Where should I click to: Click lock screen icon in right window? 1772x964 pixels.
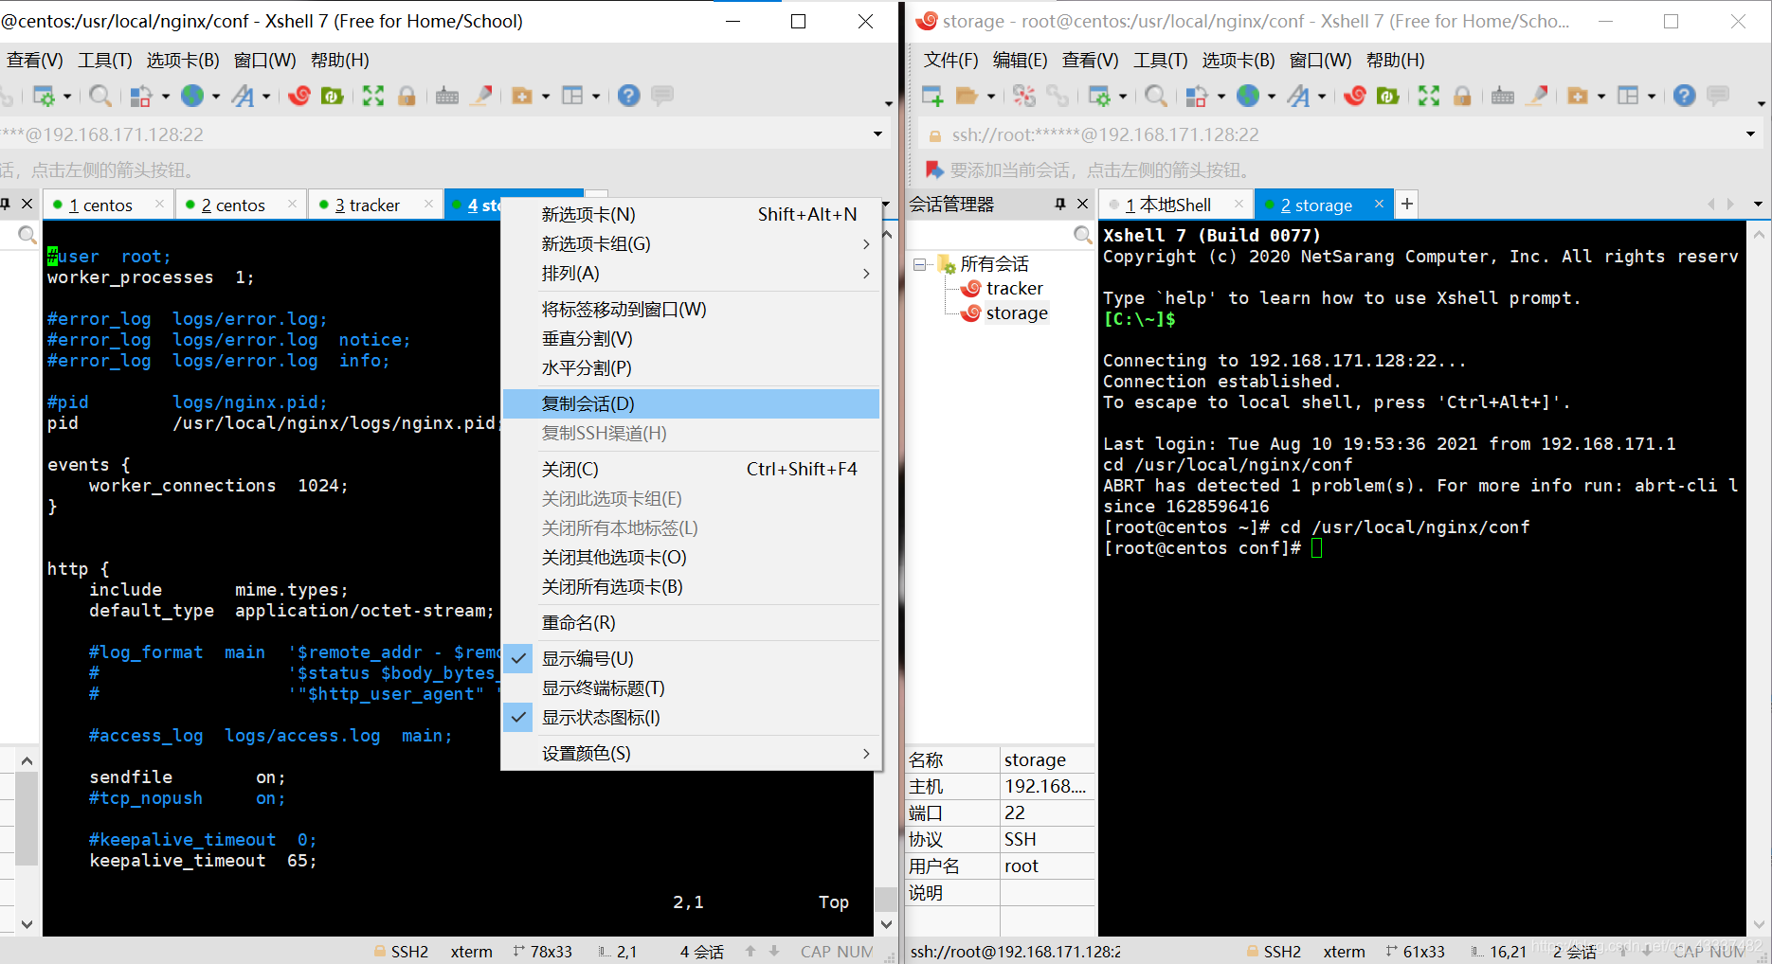click(x=1462, y=96)
